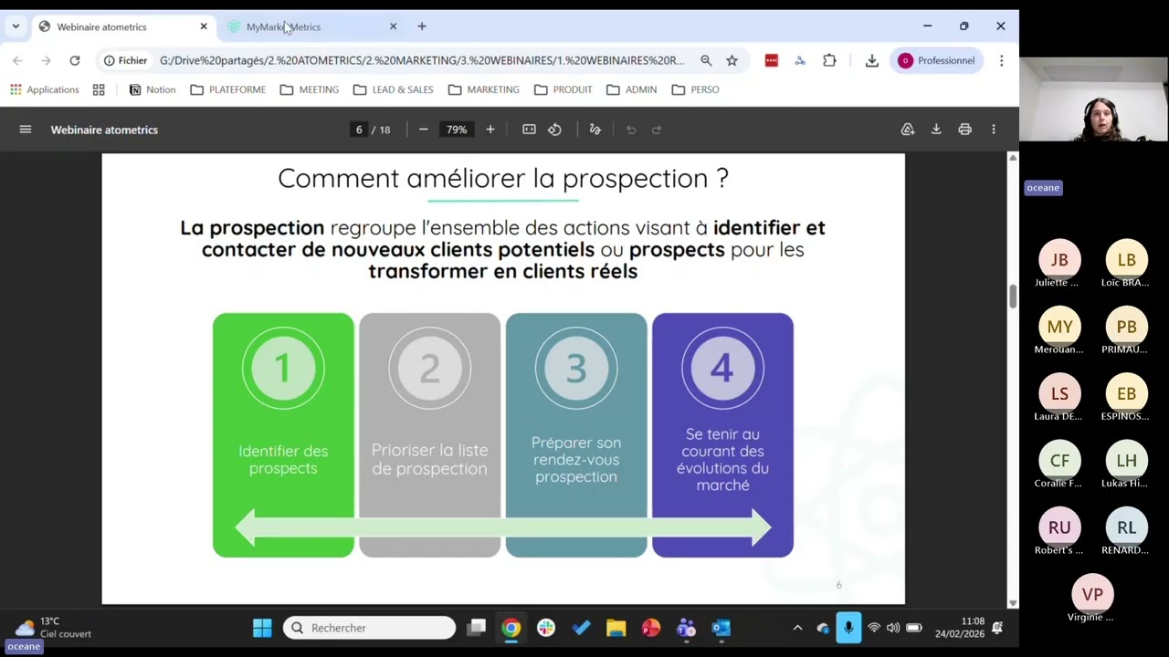Click the address bar zoom magnifier icon

pyautogui.click(x=706, y=60)
